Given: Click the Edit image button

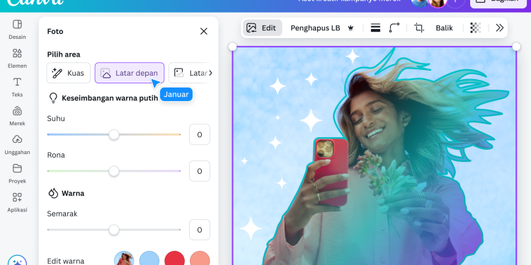Looking at the screenshot, I should point(262,28).
